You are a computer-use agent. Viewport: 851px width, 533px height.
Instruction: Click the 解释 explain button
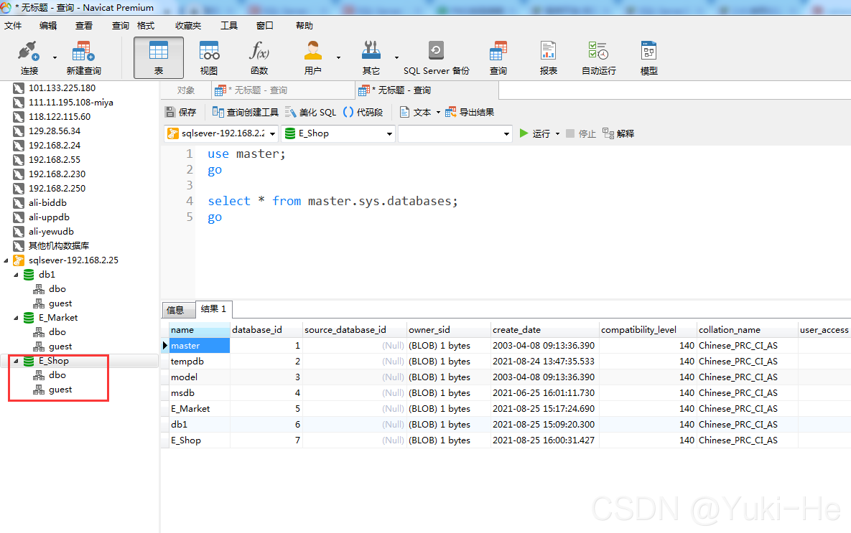pyautogui.click(x=618, y=133)
